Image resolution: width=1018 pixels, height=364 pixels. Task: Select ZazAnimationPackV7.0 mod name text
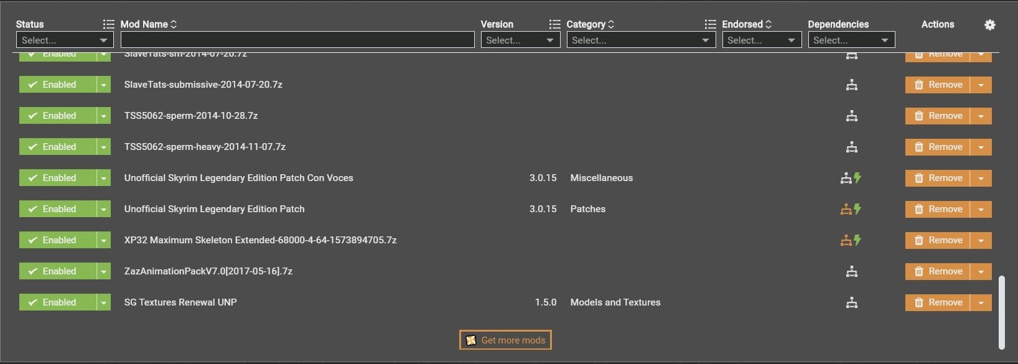pyautogui.click(x=208, y=271)
